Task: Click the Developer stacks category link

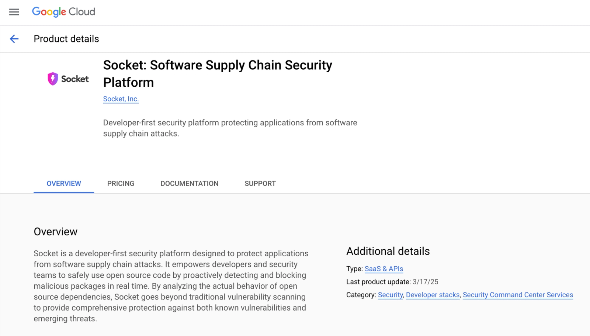Action: pyautogui.click(x=433, y=295)
